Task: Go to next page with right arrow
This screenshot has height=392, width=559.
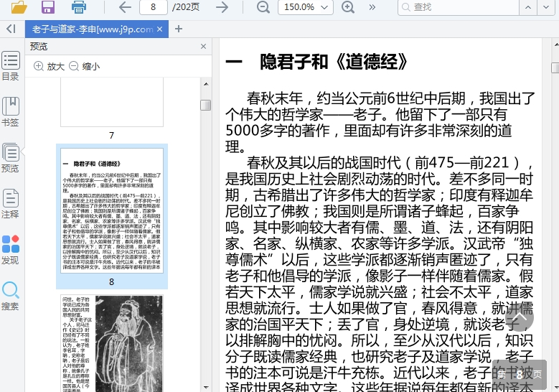Action: click(222, 7)
